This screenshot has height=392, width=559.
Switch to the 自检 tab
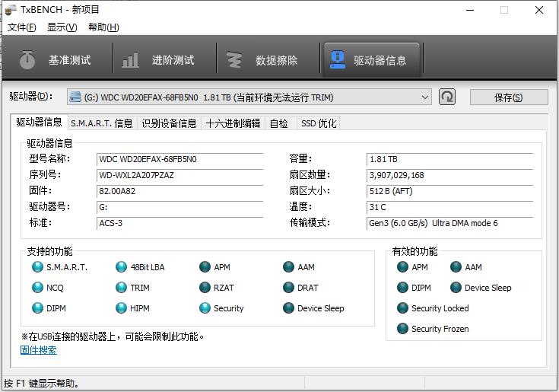279,123
